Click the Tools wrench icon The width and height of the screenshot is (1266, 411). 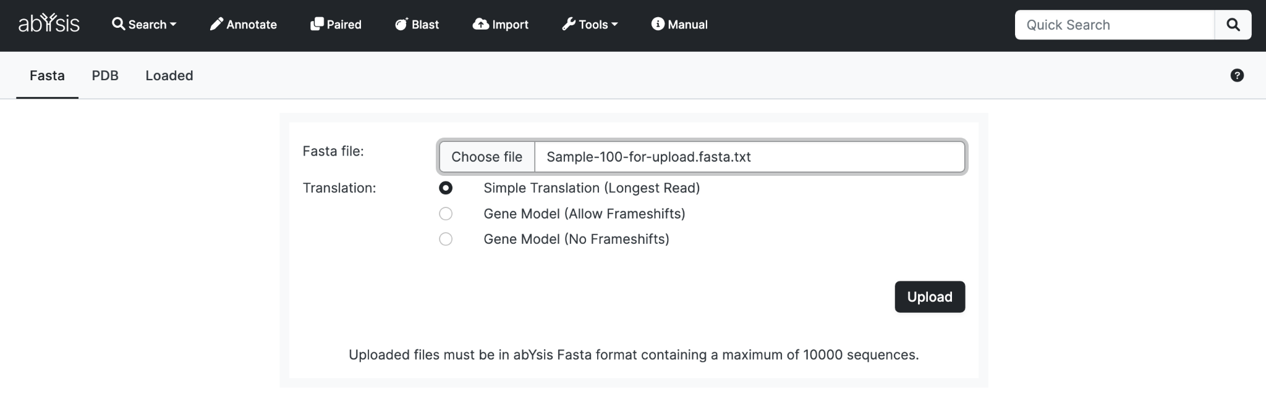pyautogui.click(x=568, y=24)
